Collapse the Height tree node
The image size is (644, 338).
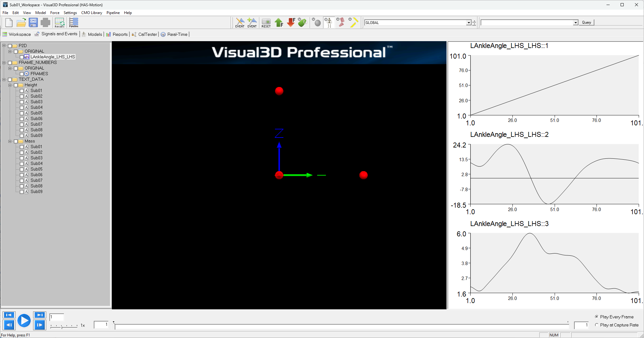tap(10, 85)
